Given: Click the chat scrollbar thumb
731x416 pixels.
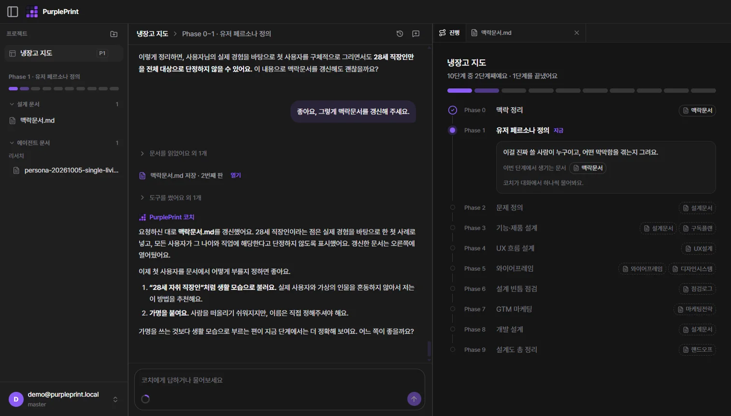Looking at the screenshot, I should [x=429, y=349].
